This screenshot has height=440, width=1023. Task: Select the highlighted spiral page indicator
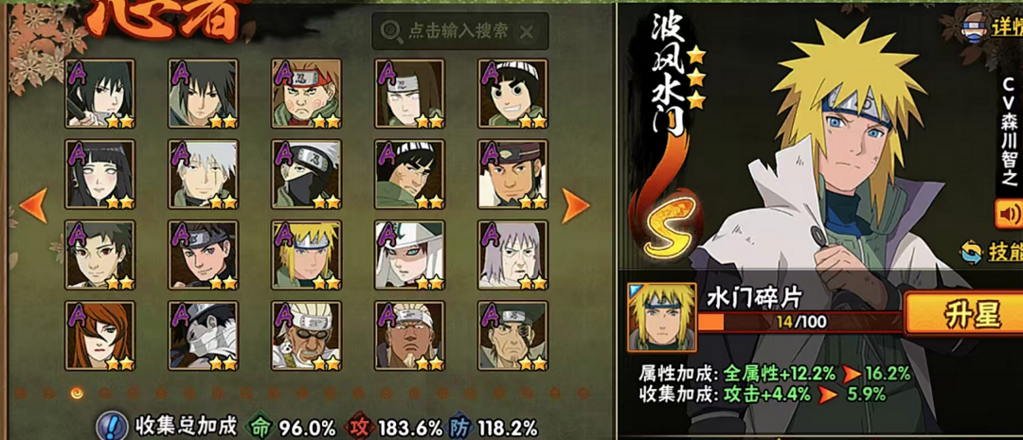click(77, 393)
